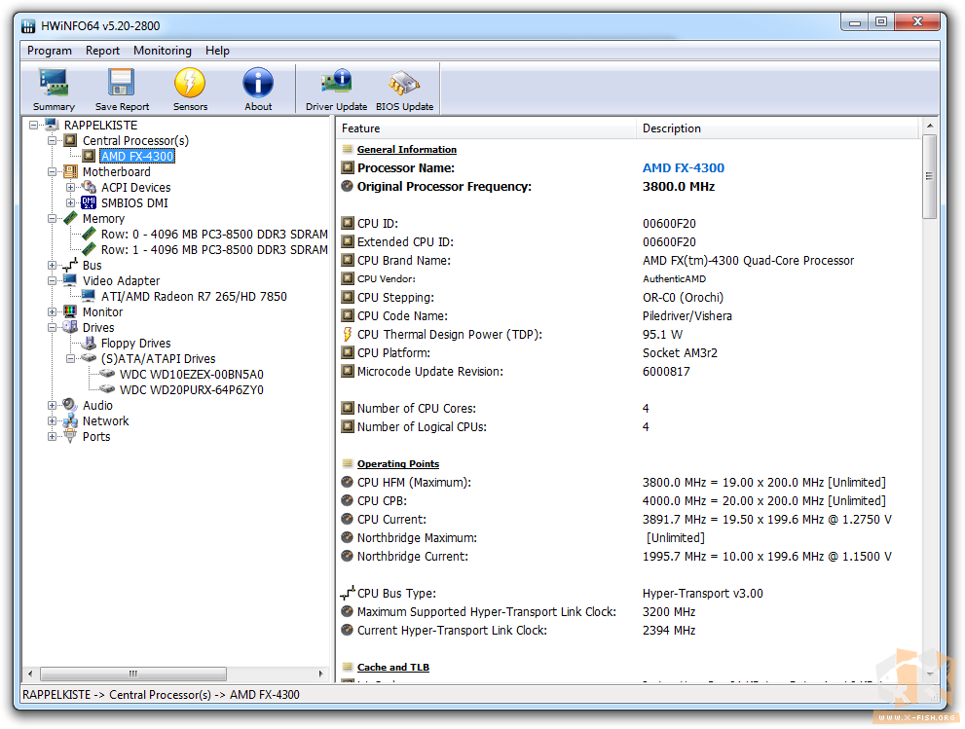This screenshot has width=965, height=729.
Task: Click the CPU Code Name row
Action: pyautogui.click(x=628, y=315)
